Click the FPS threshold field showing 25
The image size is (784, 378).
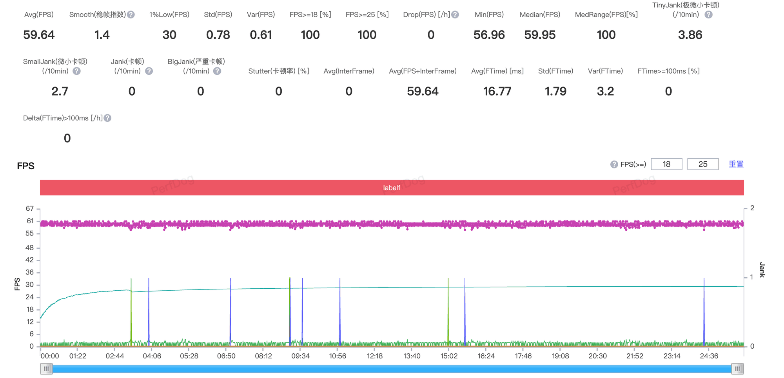click(x=703, y=164)
